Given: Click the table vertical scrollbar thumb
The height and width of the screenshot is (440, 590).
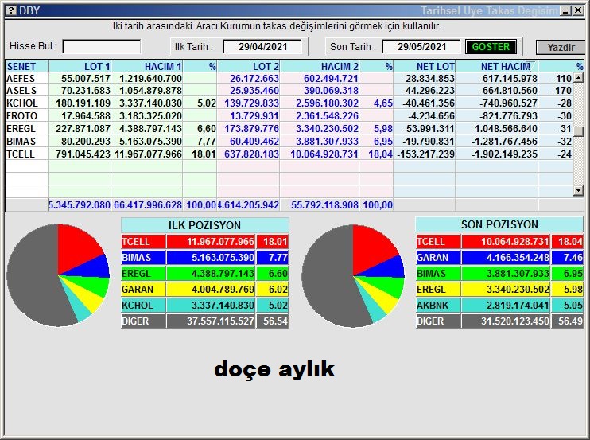Looking at the screenshot, I should (x=578, y=131).
